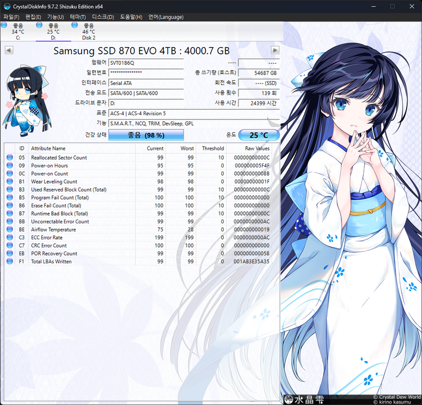Click the Worst column header
The width and height of the screenshot is (422, 405).
coord(181,148)
